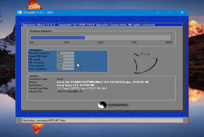Click the 50% marker under the progress bar
The image size is (204, 137).
(100, 43)
